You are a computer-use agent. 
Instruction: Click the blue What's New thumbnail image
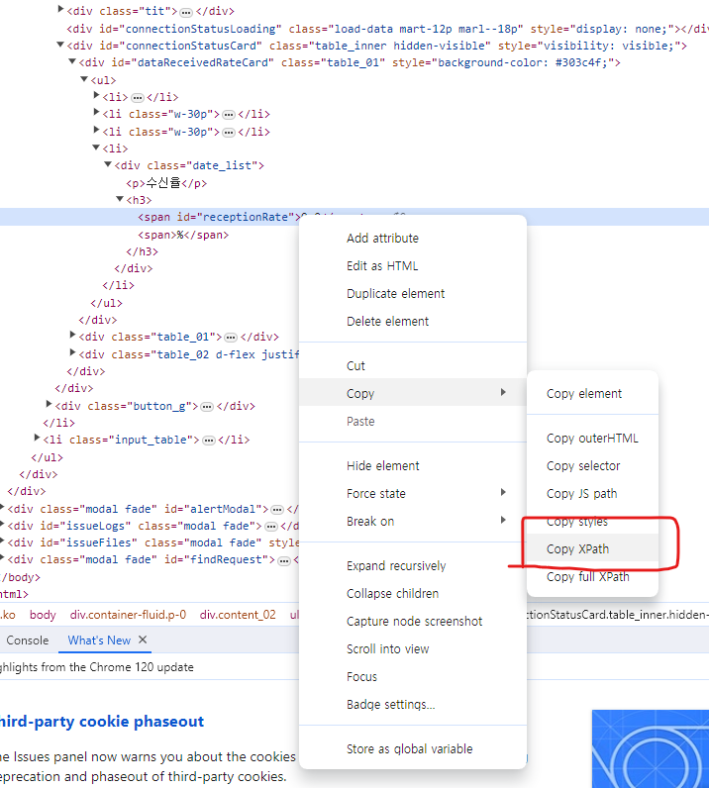point(651,748)
